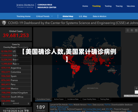Open the map bookmarks icon
Image resolution: width=138 pixels, height=112 pixels.
128,30
